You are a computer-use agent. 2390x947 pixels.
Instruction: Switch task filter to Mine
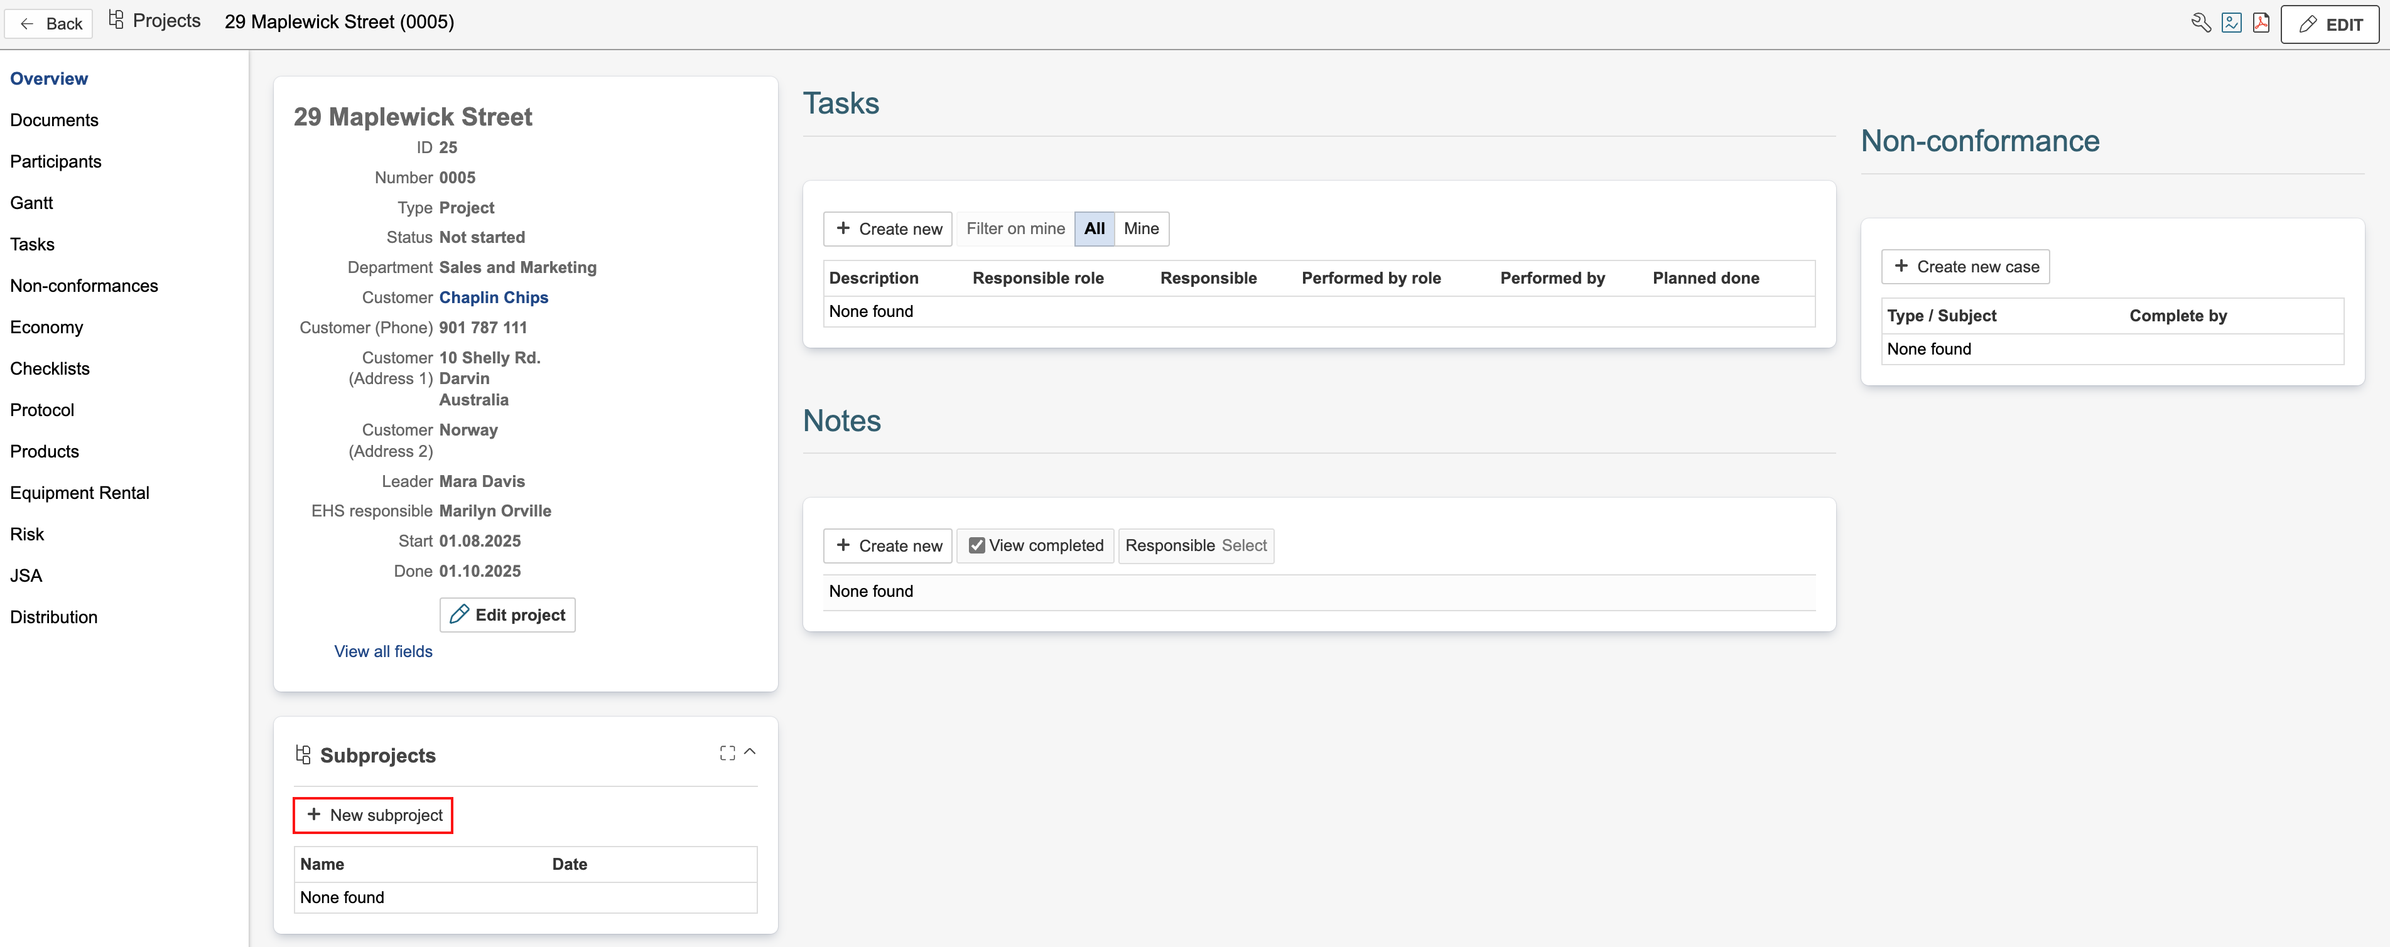(1141, 228)
